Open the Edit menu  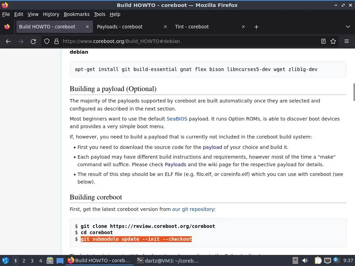[19, 14]
